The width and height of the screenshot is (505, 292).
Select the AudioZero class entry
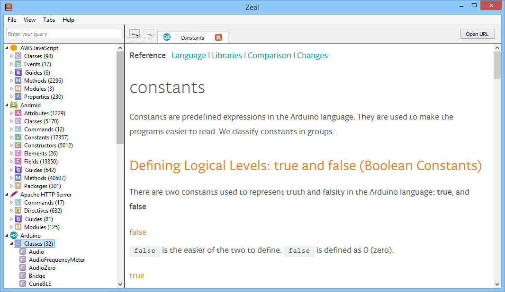(42, 267)
